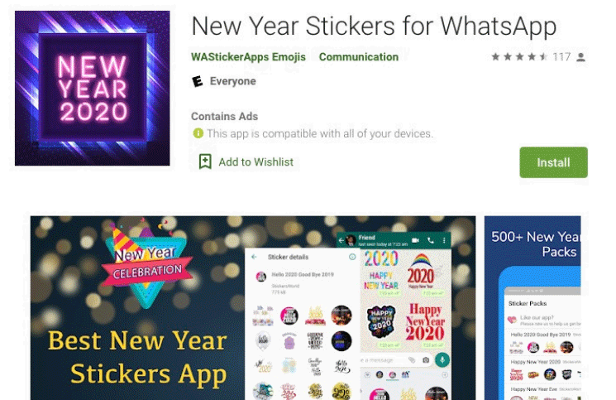Click the New Year 2020 app icon
The image size is (616, 400).
click(x=93, y=88)
